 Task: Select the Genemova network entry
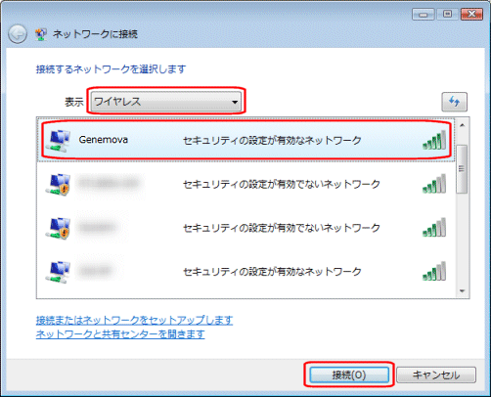click(246, 140)
